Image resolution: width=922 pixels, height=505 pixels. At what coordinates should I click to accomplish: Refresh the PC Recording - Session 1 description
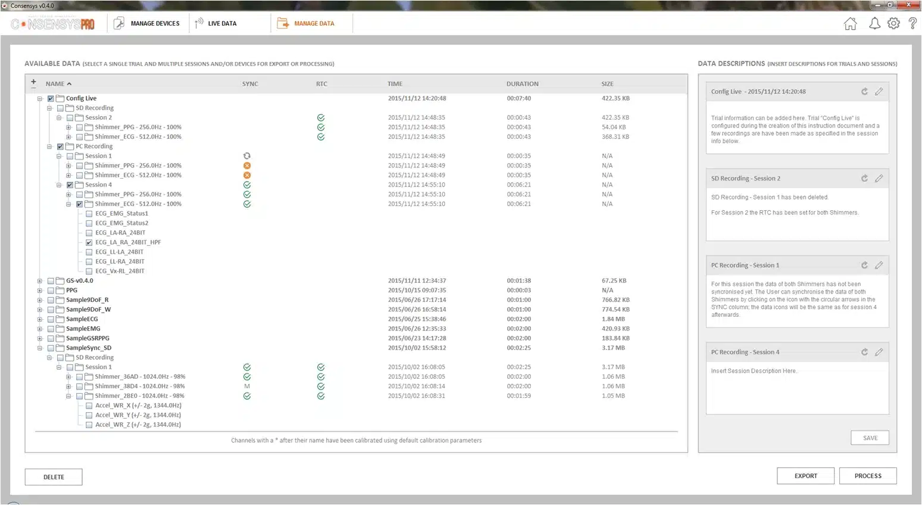864,266
